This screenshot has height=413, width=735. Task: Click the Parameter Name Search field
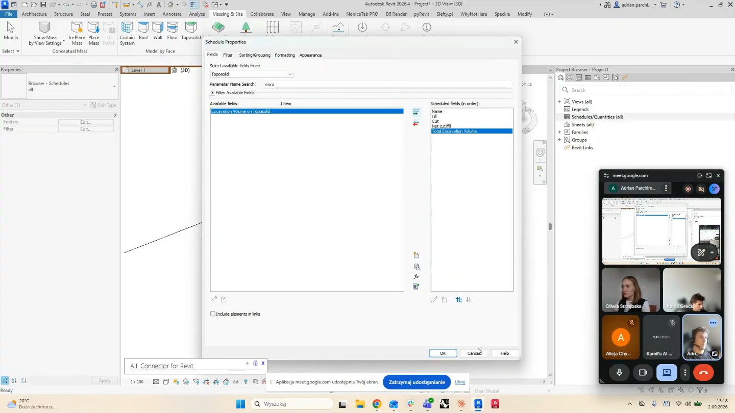coord(388,85)
